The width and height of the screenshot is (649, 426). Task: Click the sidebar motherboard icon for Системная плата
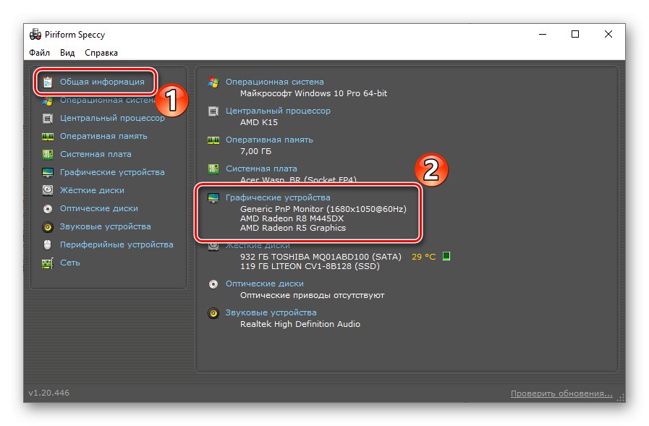pos(48,154)
